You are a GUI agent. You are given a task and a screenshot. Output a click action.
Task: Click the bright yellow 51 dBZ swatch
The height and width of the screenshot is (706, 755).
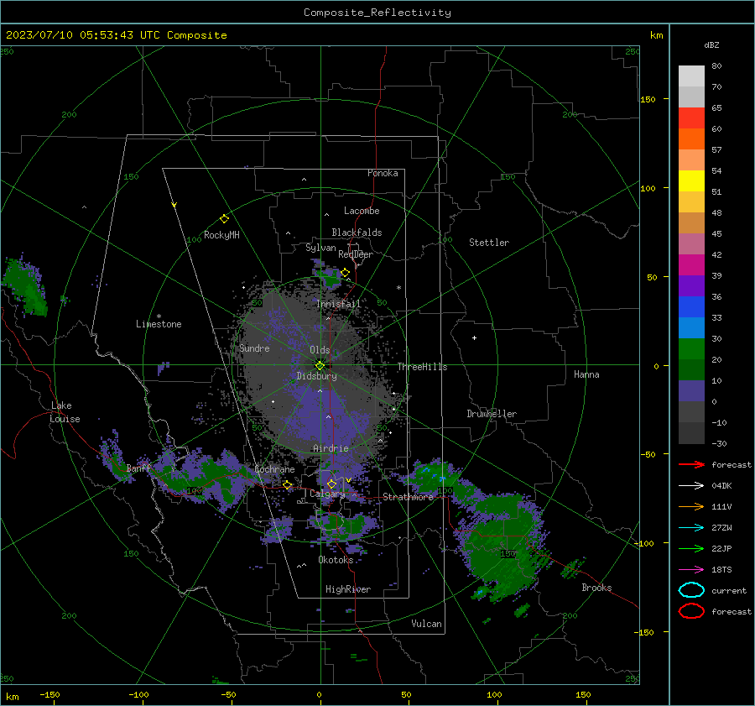pyautogui.click(x=691, y=181)
